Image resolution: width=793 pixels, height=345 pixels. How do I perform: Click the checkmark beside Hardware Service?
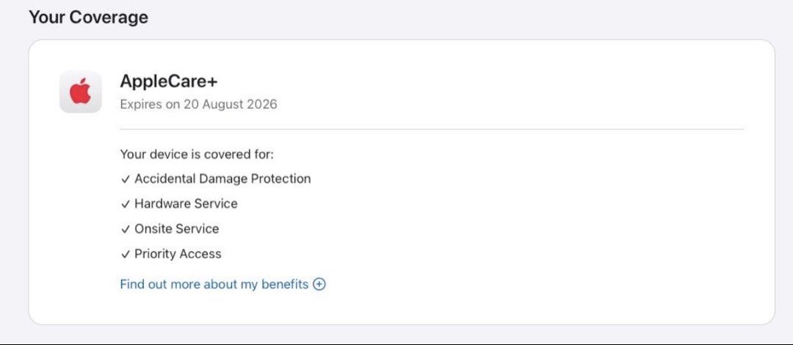126,204
